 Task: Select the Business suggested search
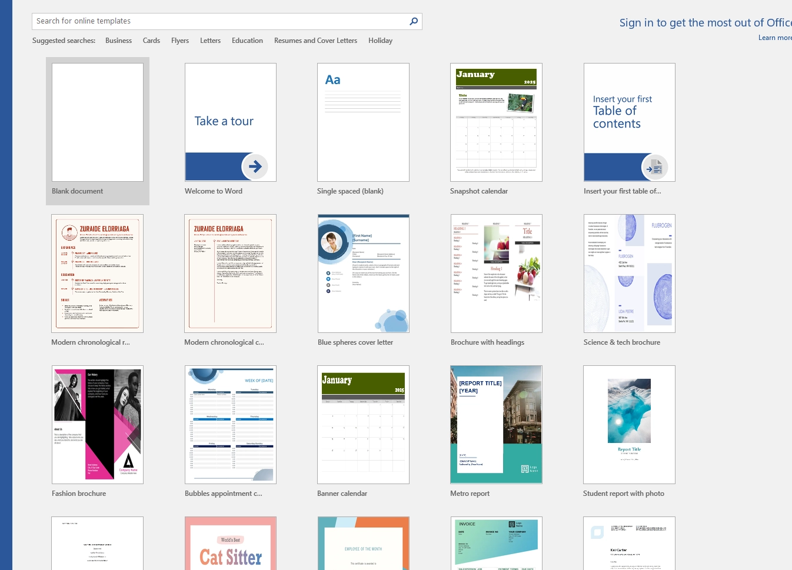[x=118, y=41]
